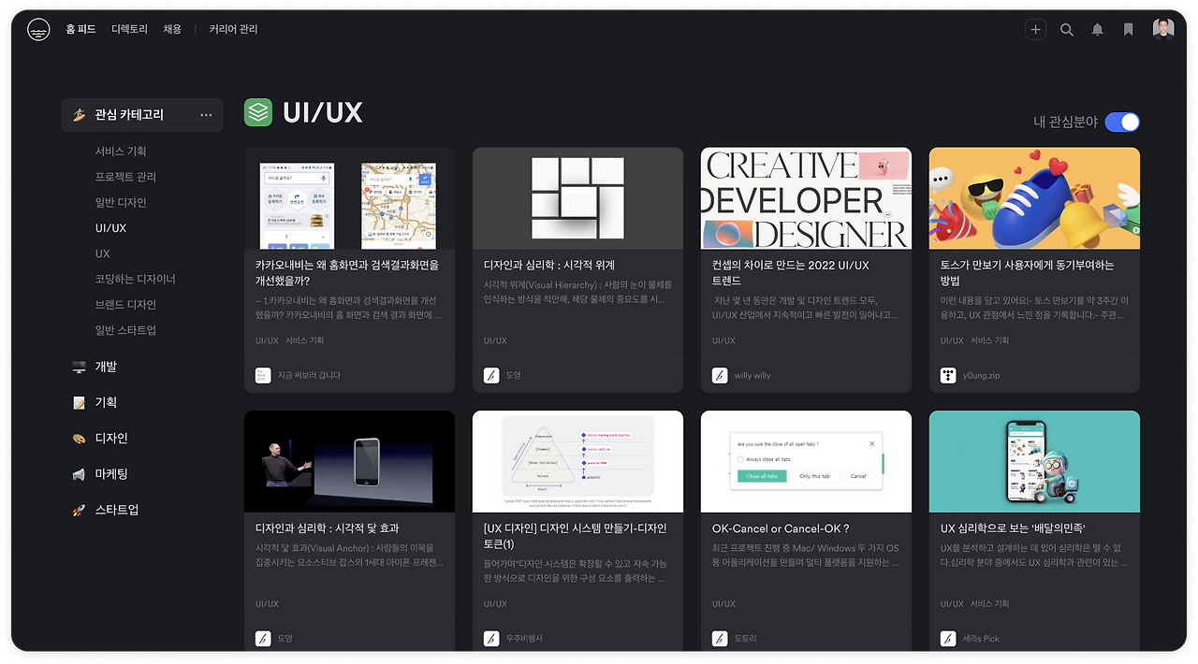Click the 기획 notepad icon

(80, 403)
